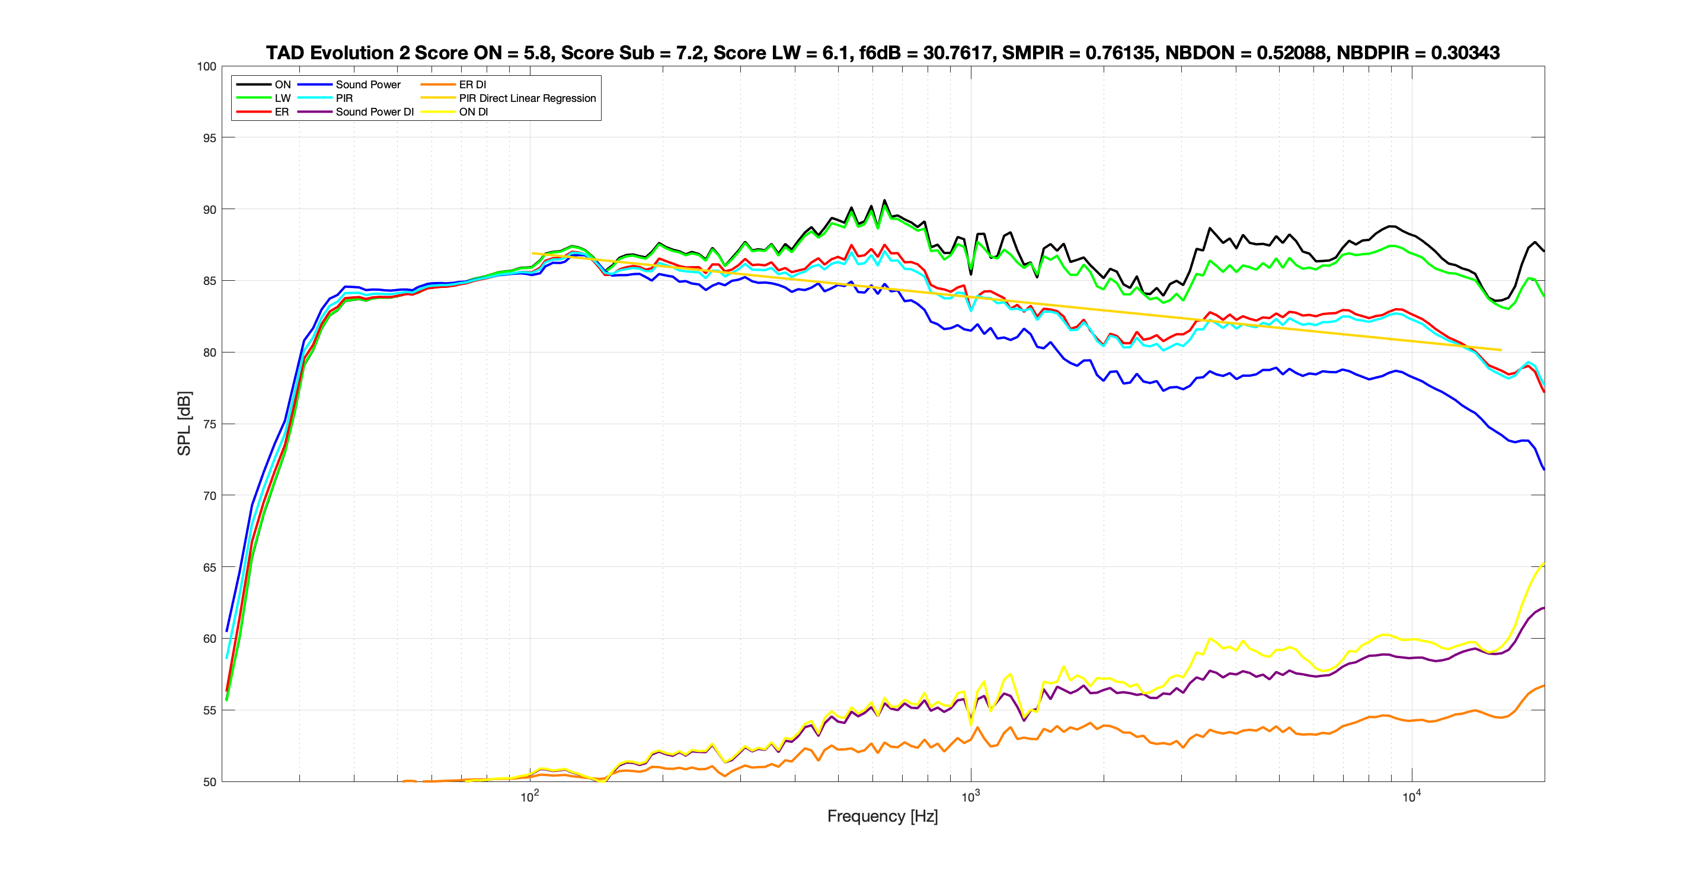The width and height of the screenshot is (1707, 878).
Task: Click the orange ER DI legend swatch
Action: tap(437, 85)
